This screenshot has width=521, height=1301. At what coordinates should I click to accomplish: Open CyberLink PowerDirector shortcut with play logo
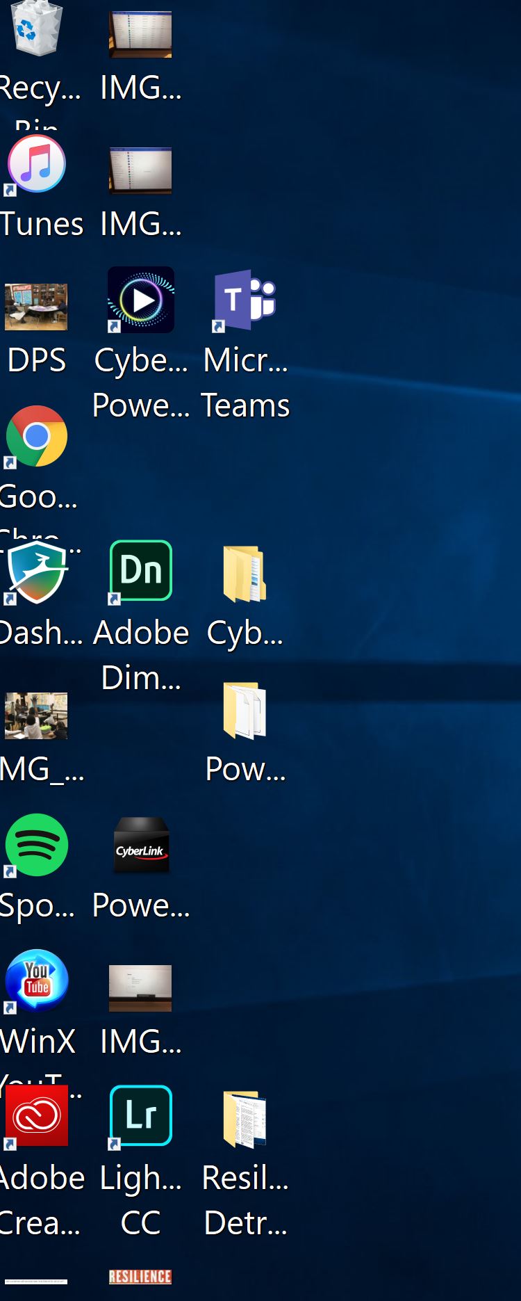[141, 300]
